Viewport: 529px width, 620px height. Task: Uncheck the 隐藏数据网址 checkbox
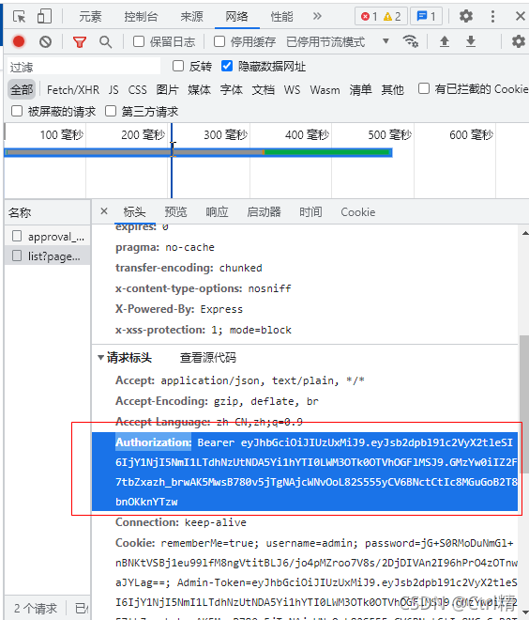(x=227, y=66)
